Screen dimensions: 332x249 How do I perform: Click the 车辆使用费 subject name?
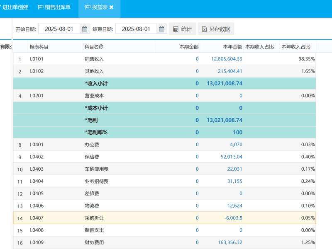(97, 169)
